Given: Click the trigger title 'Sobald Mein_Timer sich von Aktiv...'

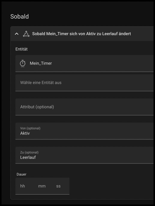Looking at the screenshot, I should coord(82,34).
